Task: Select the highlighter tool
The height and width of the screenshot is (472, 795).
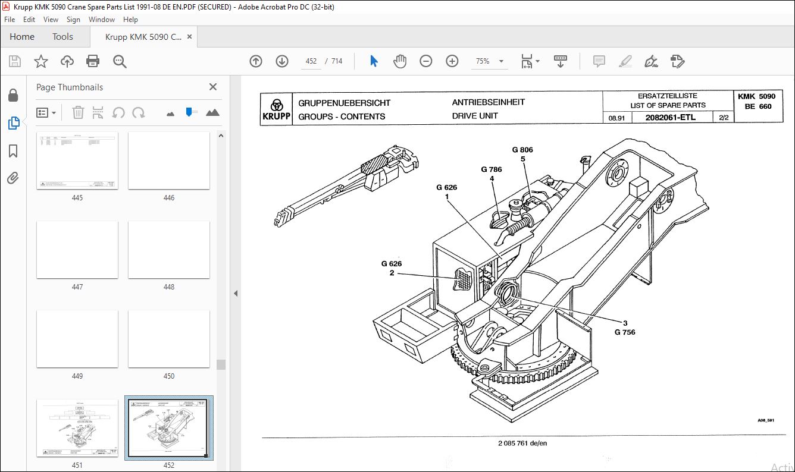Action: (x=625, y=61)
